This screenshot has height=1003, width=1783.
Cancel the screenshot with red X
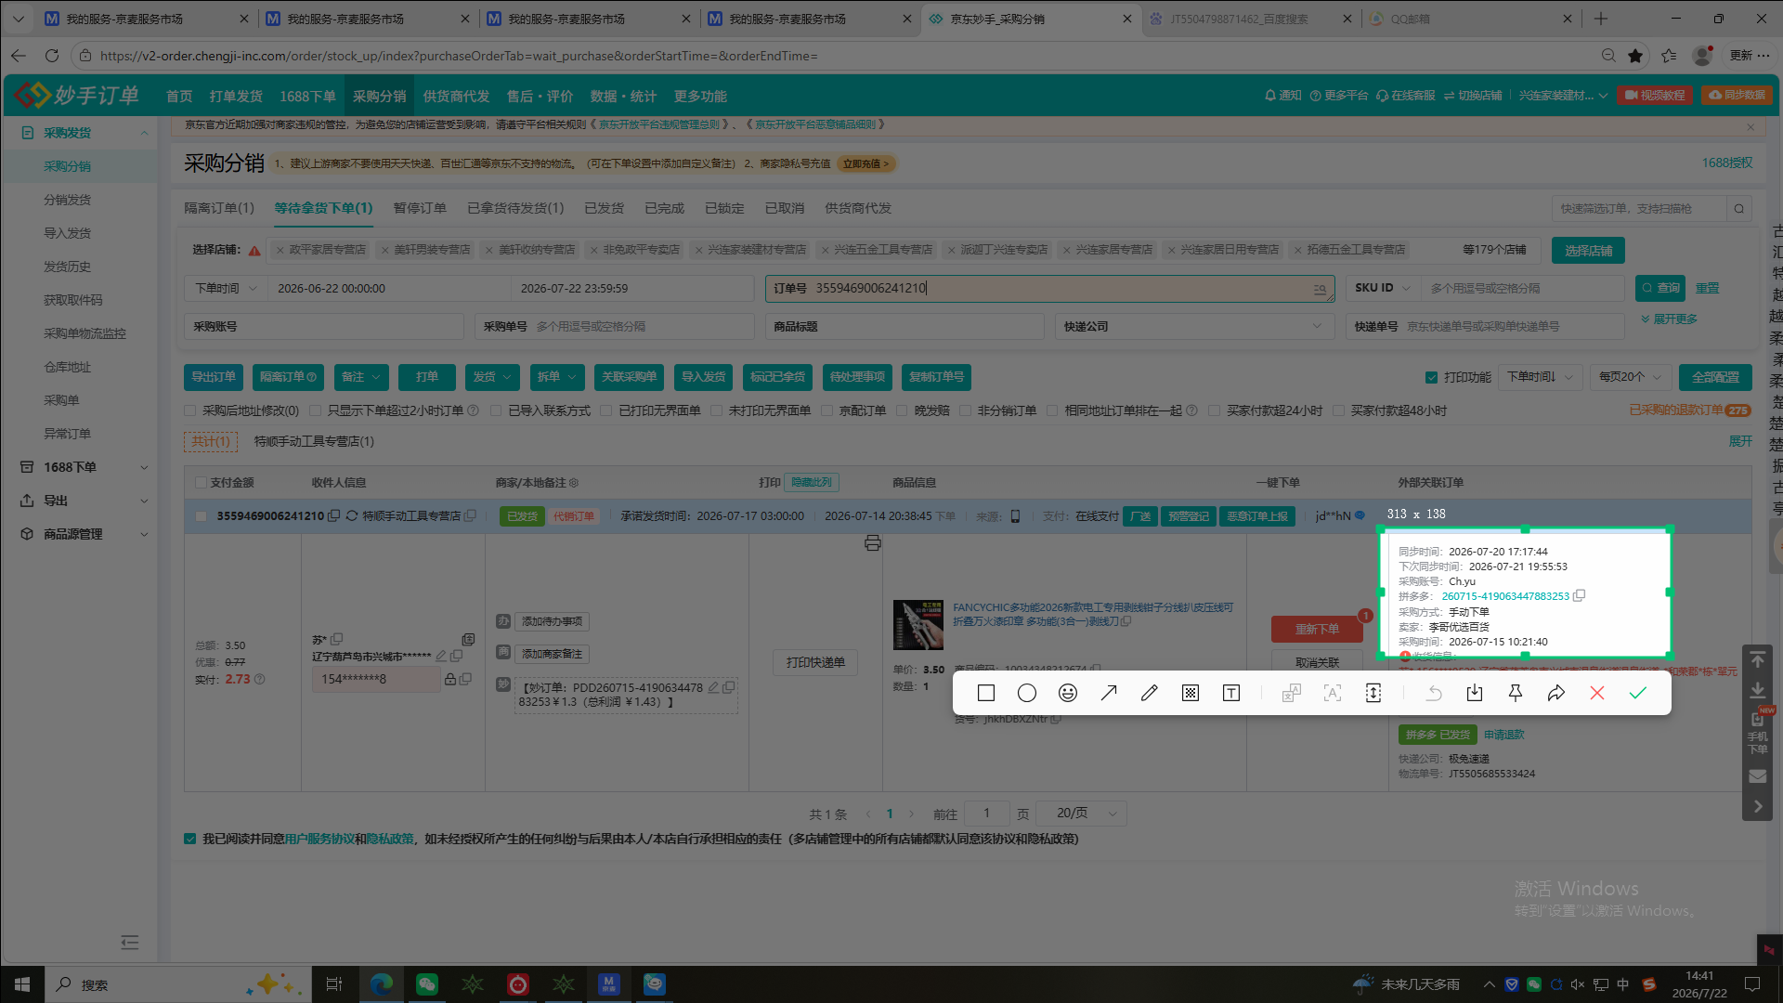[x=1597, y=693]
